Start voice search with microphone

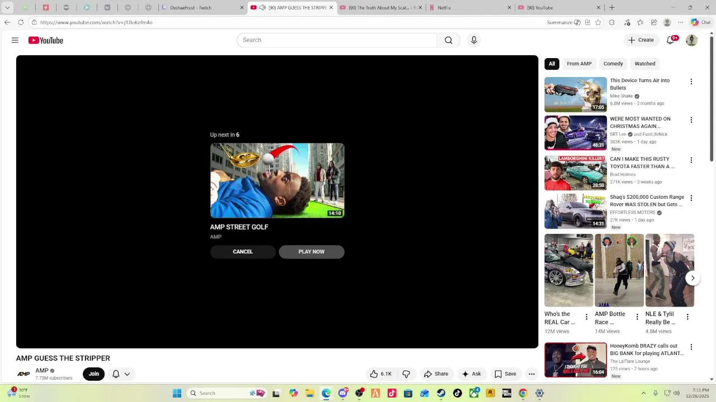pyautogui.click(x=474, y=40)
